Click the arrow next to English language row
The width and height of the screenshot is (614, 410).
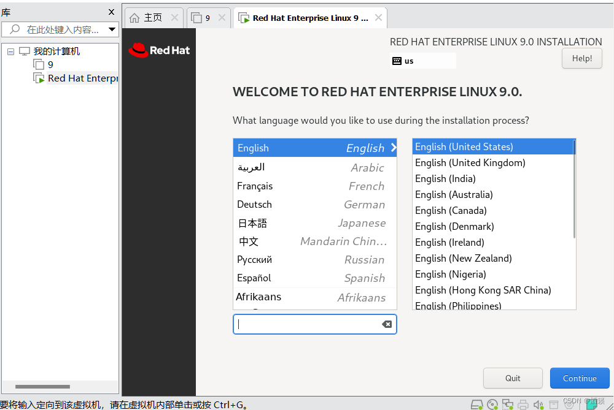[x=393, y=148]
